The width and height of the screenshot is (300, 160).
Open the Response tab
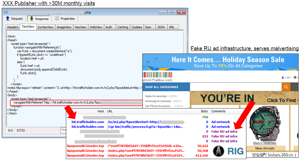click(39, 19)
